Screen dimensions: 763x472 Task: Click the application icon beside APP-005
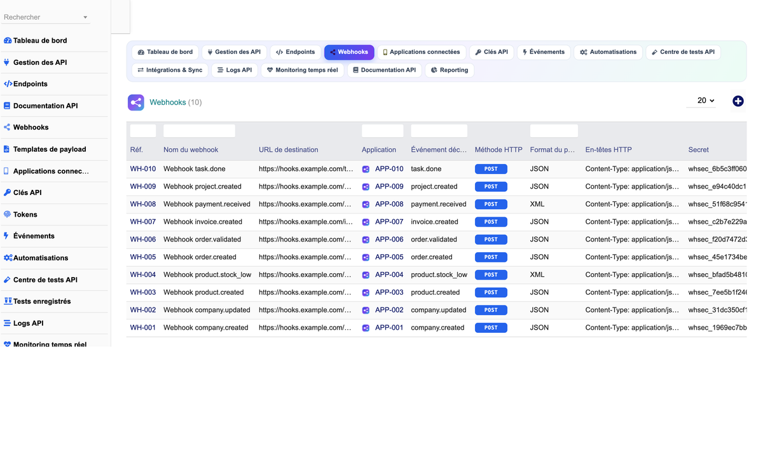366,257
